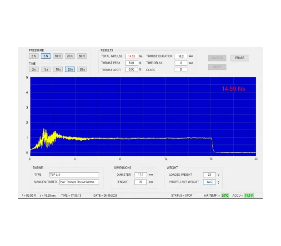The width and height of the screenshot is (281, 246).
Task: Select the 5 N pressure range
Action: (46, 56)
